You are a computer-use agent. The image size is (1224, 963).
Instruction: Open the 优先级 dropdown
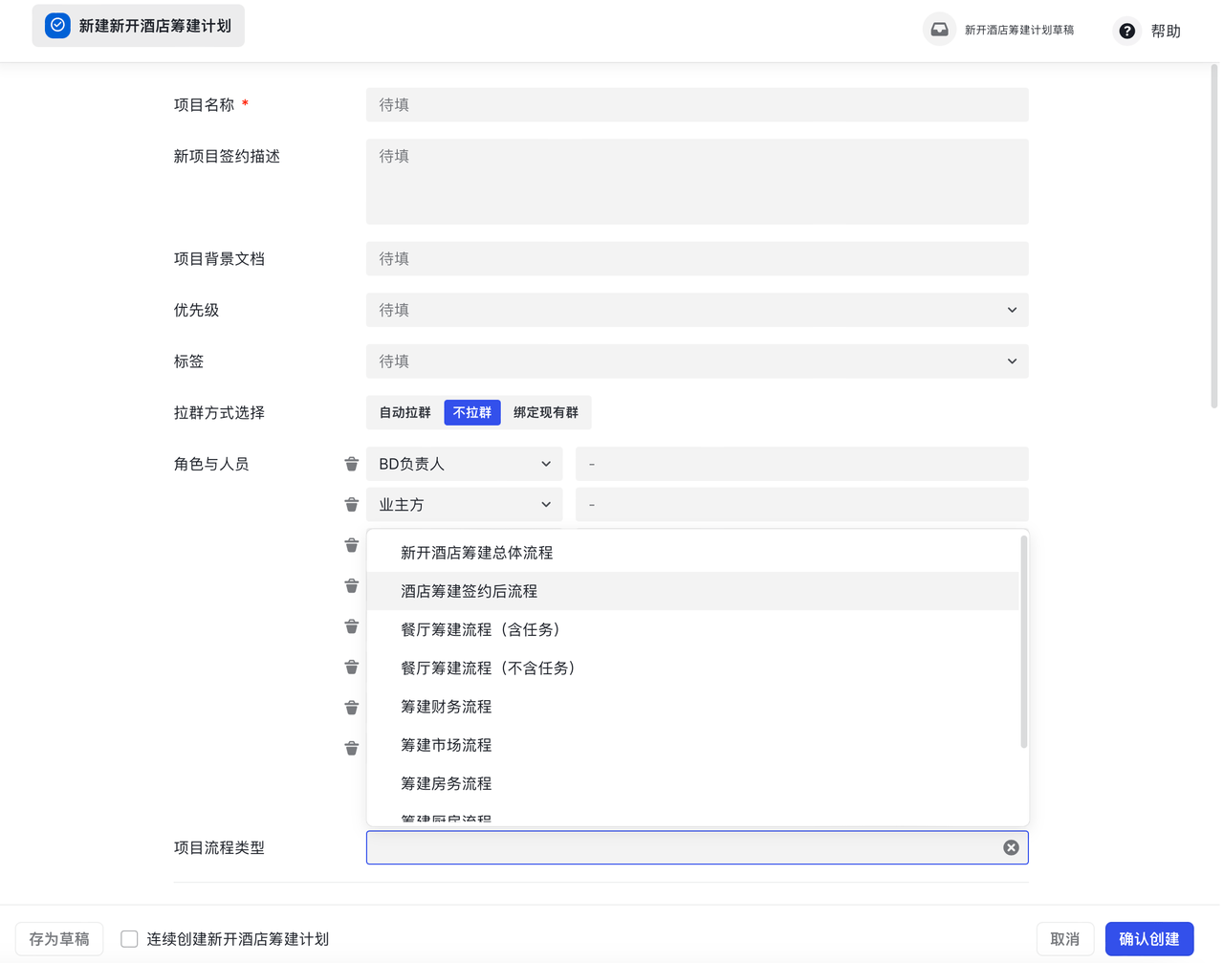click(x=697, y=310)
